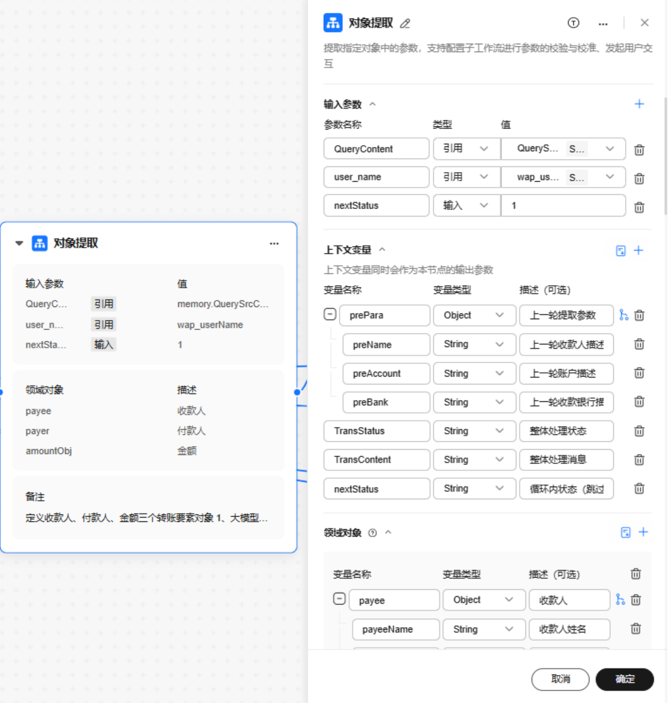Click the node's right output connector dot

pos(297,392)
